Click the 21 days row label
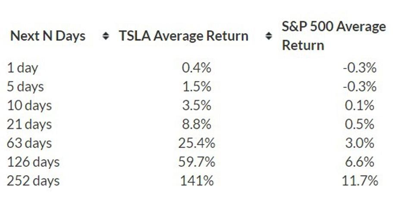 29,125
